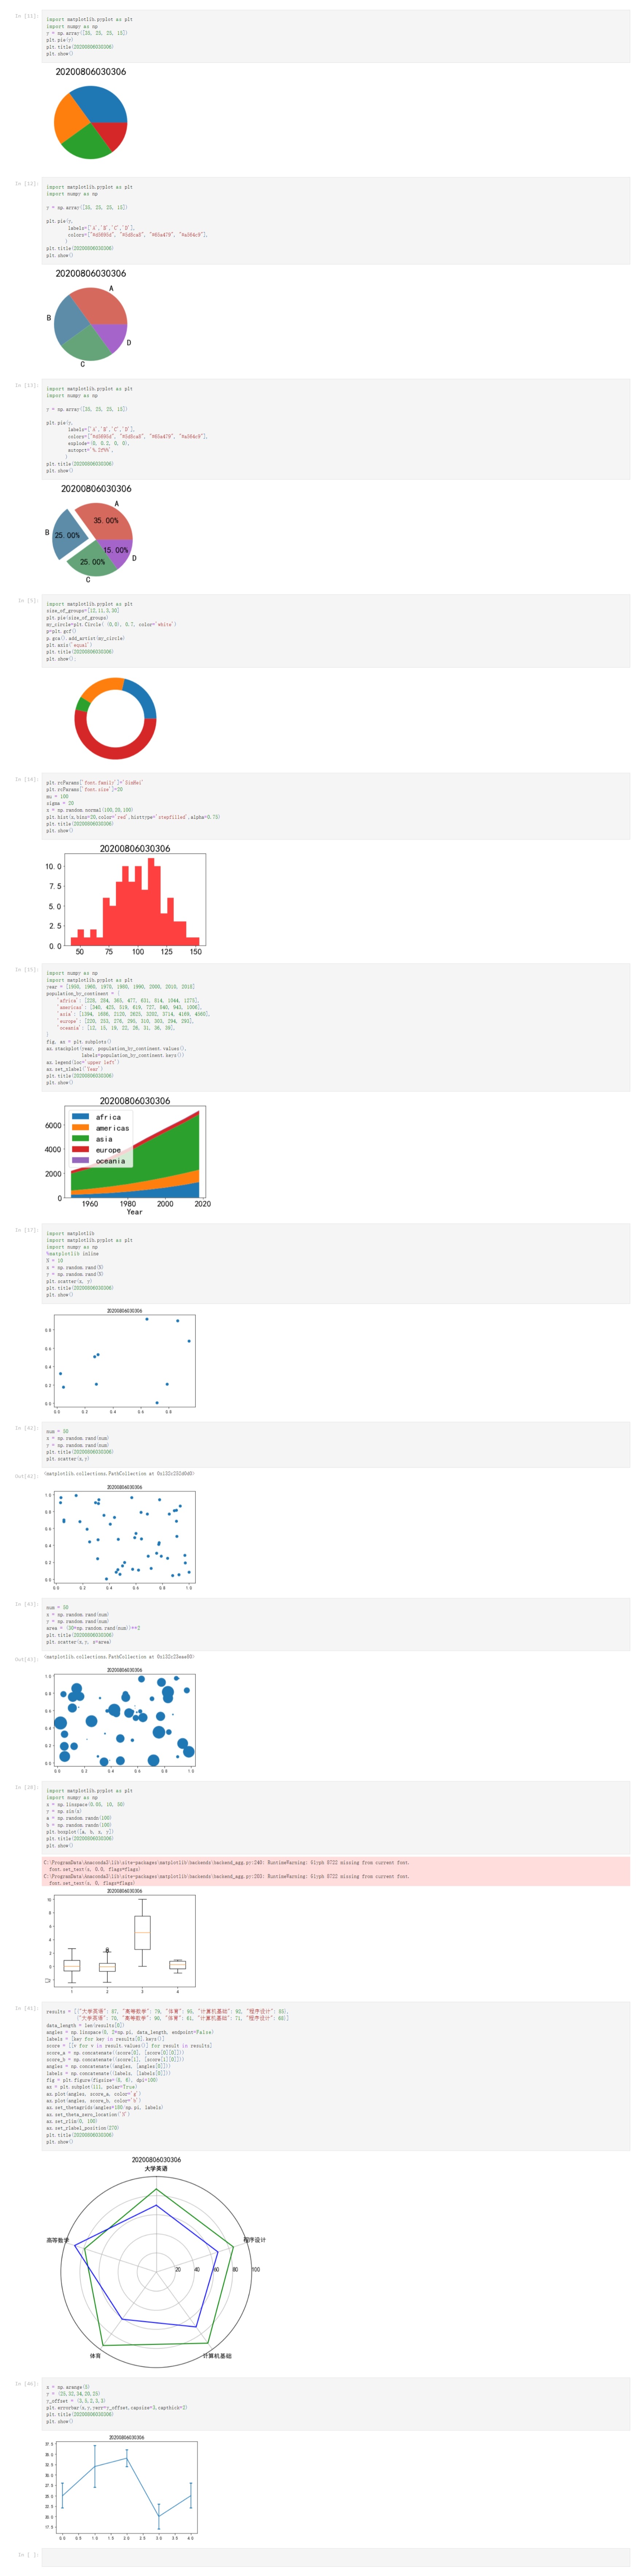Click the In [15] stackplot code cell
This screenshot has height=2576, width=640.
pyautogui.click(x=335, y=1027)
